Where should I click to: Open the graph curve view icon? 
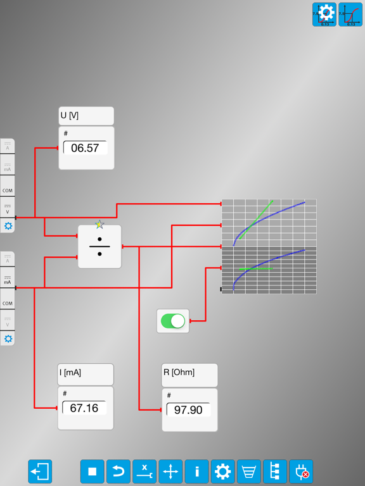[350, 15]
